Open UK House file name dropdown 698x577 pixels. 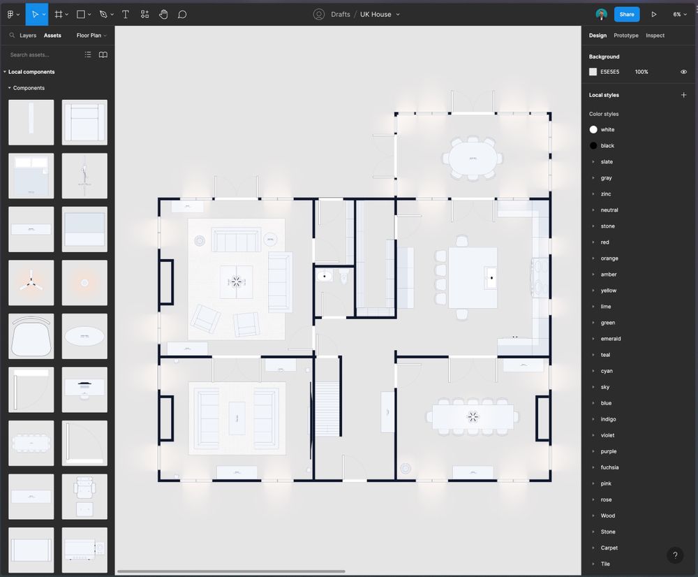coord(398,14)
